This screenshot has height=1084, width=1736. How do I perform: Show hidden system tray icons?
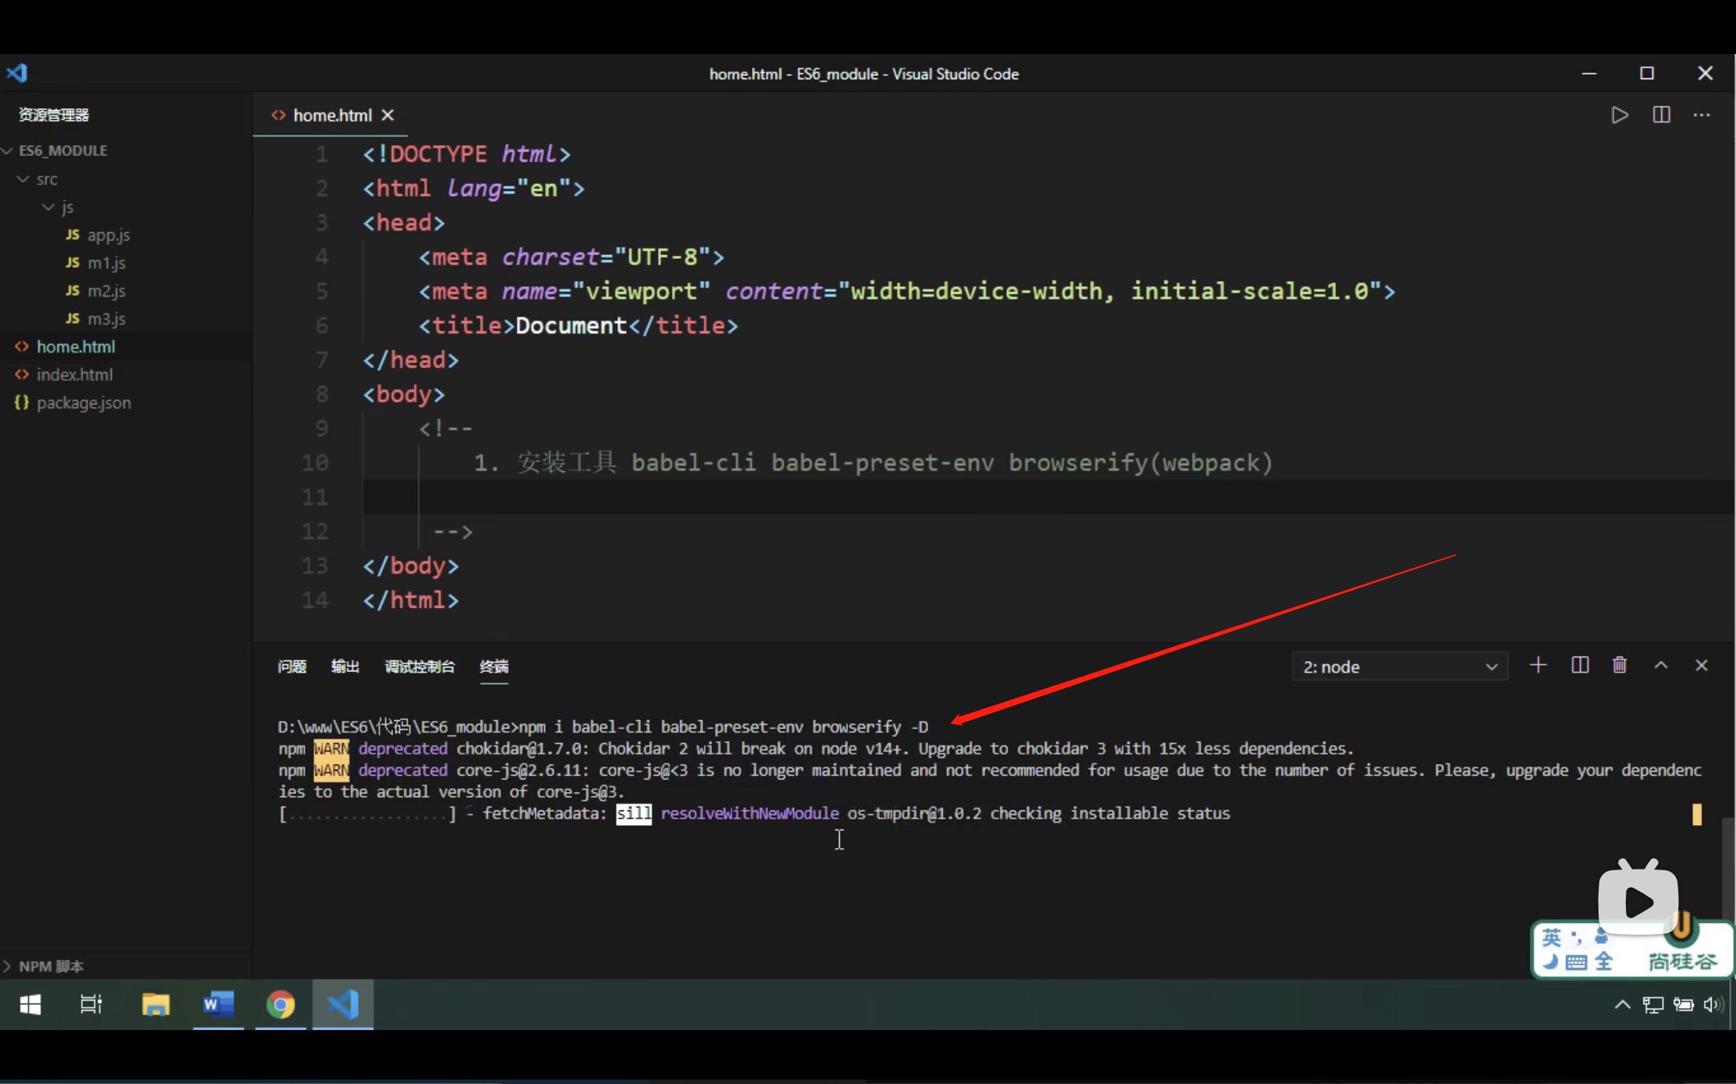click(x=1622, y=1004)
